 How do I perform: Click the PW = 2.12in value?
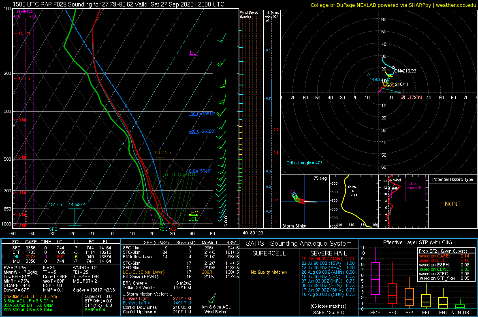(15, 268)
